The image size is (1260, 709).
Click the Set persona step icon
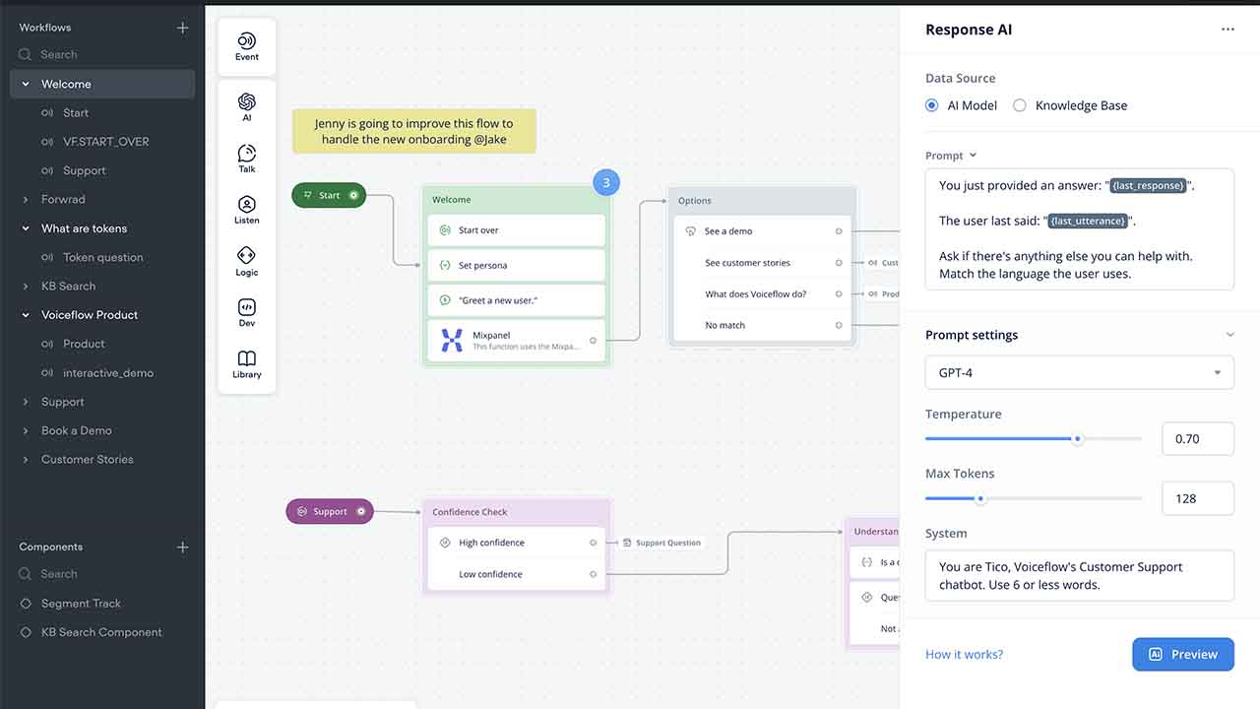pyautogui.click(x=445, y=266)
